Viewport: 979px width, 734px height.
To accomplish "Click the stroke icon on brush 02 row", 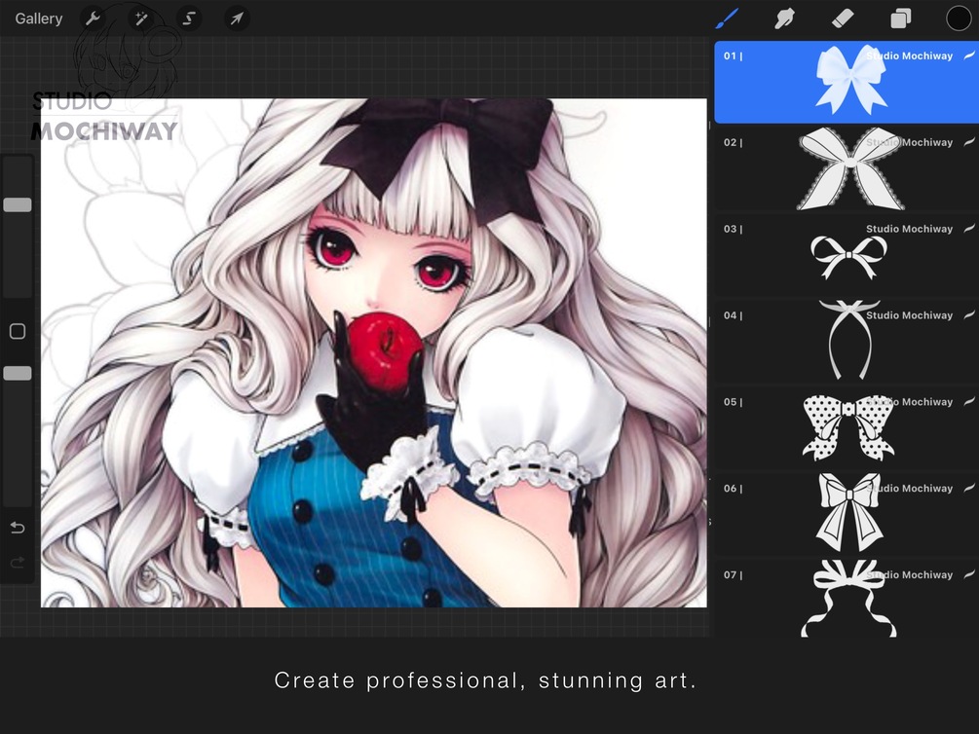I will 969,142.
